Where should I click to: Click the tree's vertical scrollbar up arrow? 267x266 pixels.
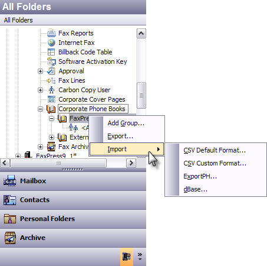click(x=141, y=34)
